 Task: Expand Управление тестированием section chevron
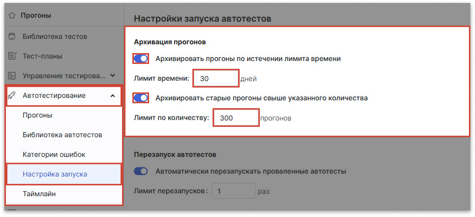[113, 75]
